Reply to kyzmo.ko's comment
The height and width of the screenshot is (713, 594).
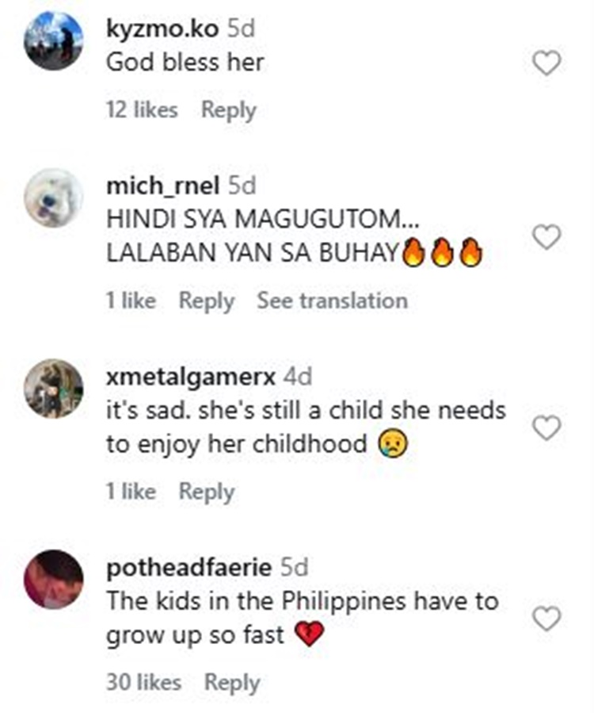[229, 110]
